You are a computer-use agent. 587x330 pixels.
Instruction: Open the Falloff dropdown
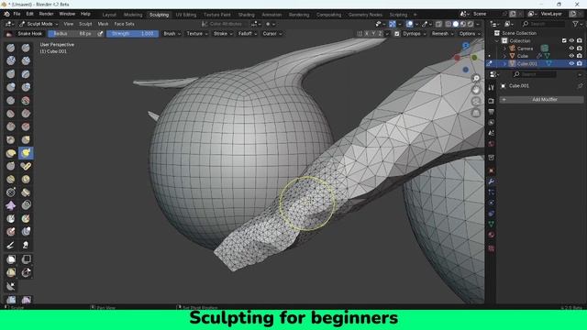coord(248,34)
